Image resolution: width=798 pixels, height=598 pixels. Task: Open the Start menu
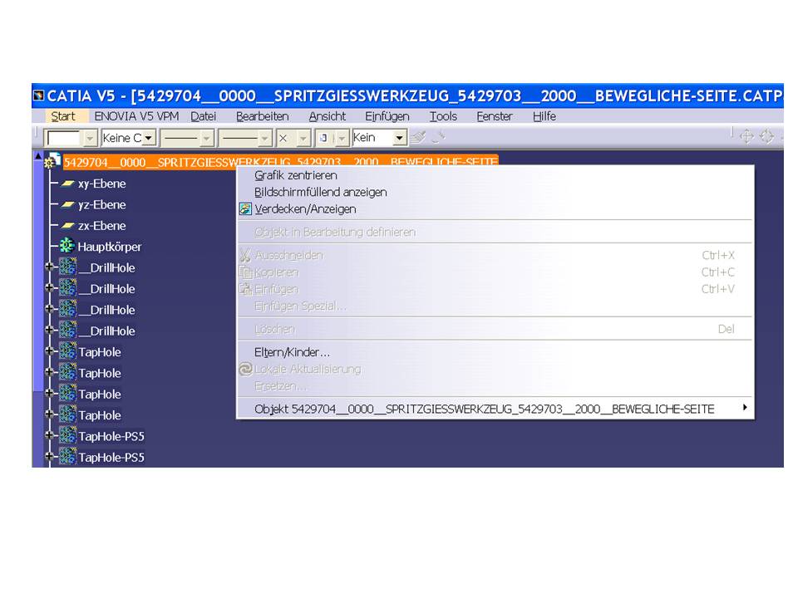(x=63, y=116)
